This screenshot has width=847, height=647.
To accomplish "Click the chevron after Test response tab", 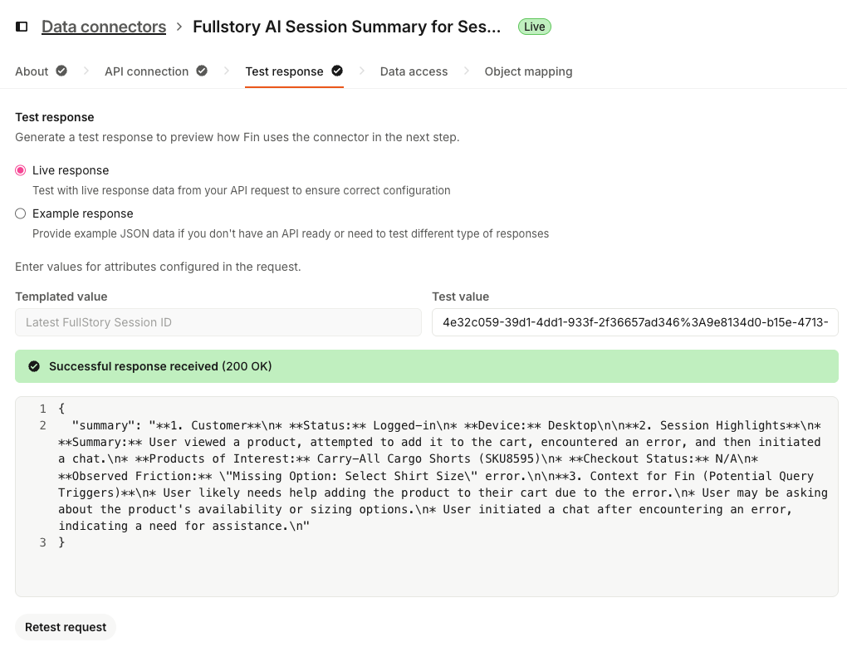I will tap(362, 71).
